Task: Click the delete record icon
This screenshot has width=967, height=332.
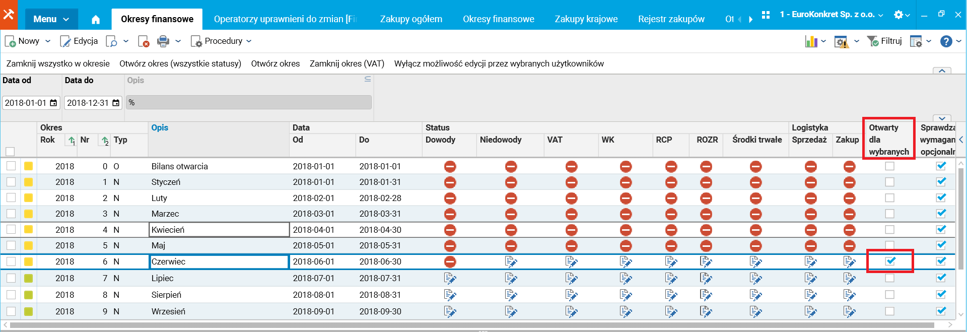Action: pyautogui.click(x=144, y=41)
